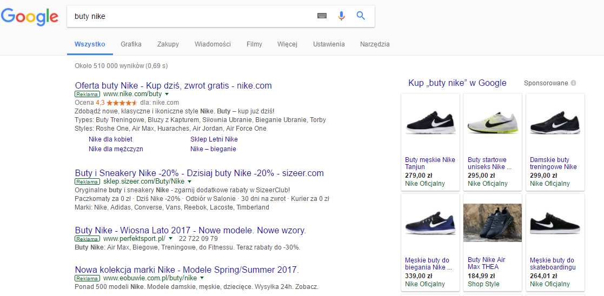This screenshot has width=604, height=296.
Task: Click the Sponsorowane info icon
Action: coord(573,83)
